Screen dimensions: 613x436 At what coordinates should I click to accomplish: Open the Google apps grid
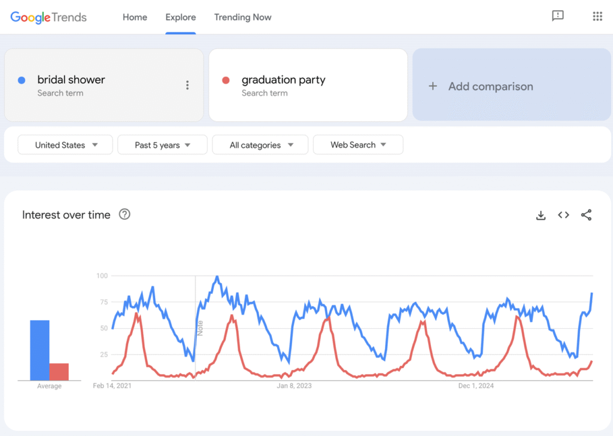click(x=597, y=16)
